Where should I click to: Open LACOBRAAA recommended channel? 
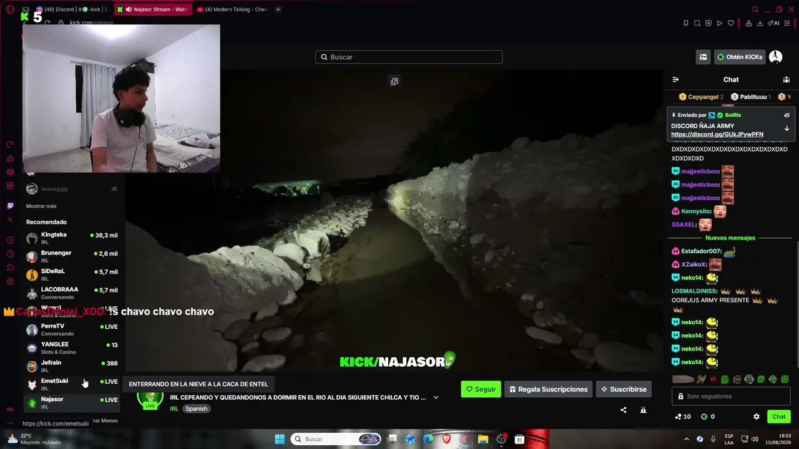click(x=72, y=293)
